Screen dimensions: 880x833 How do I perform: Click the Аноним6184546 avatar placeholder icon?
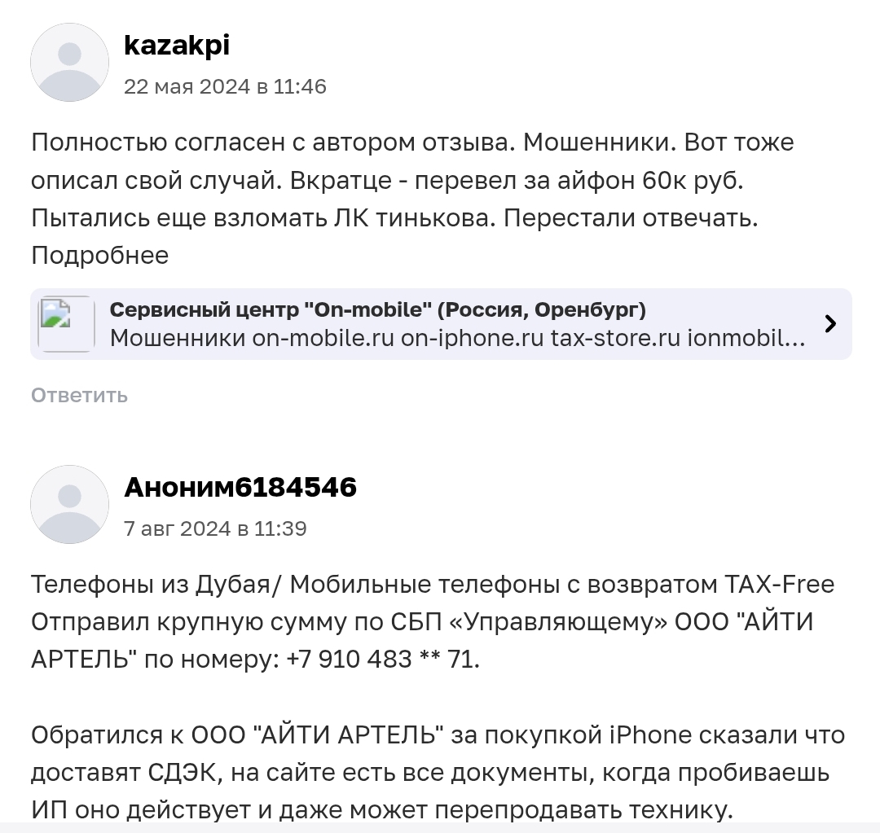click(69, 504)
